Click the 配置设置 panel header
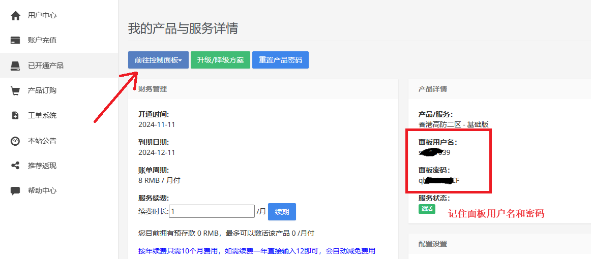This screenshot has width=591, height=259. coord(432,244)
